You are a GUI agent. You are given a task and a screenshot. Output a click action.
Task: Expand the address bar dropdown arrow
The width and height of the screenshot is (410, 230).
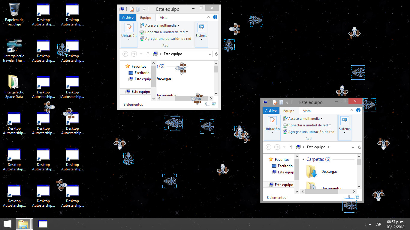pyautogui.click(x=353, y=147)
